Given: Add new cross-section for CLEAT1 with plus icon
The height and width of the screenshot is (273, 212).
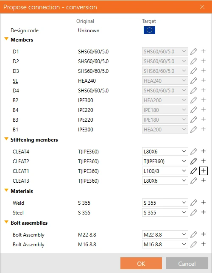Looking at the screenshot, I should pos(204,171).
